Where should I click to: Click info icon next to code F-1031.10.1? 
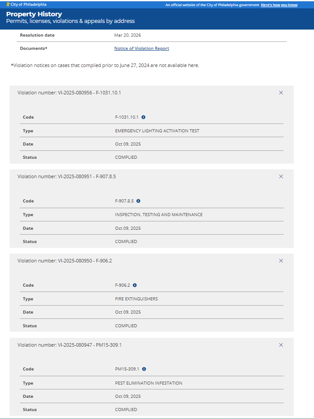(144, 117)
